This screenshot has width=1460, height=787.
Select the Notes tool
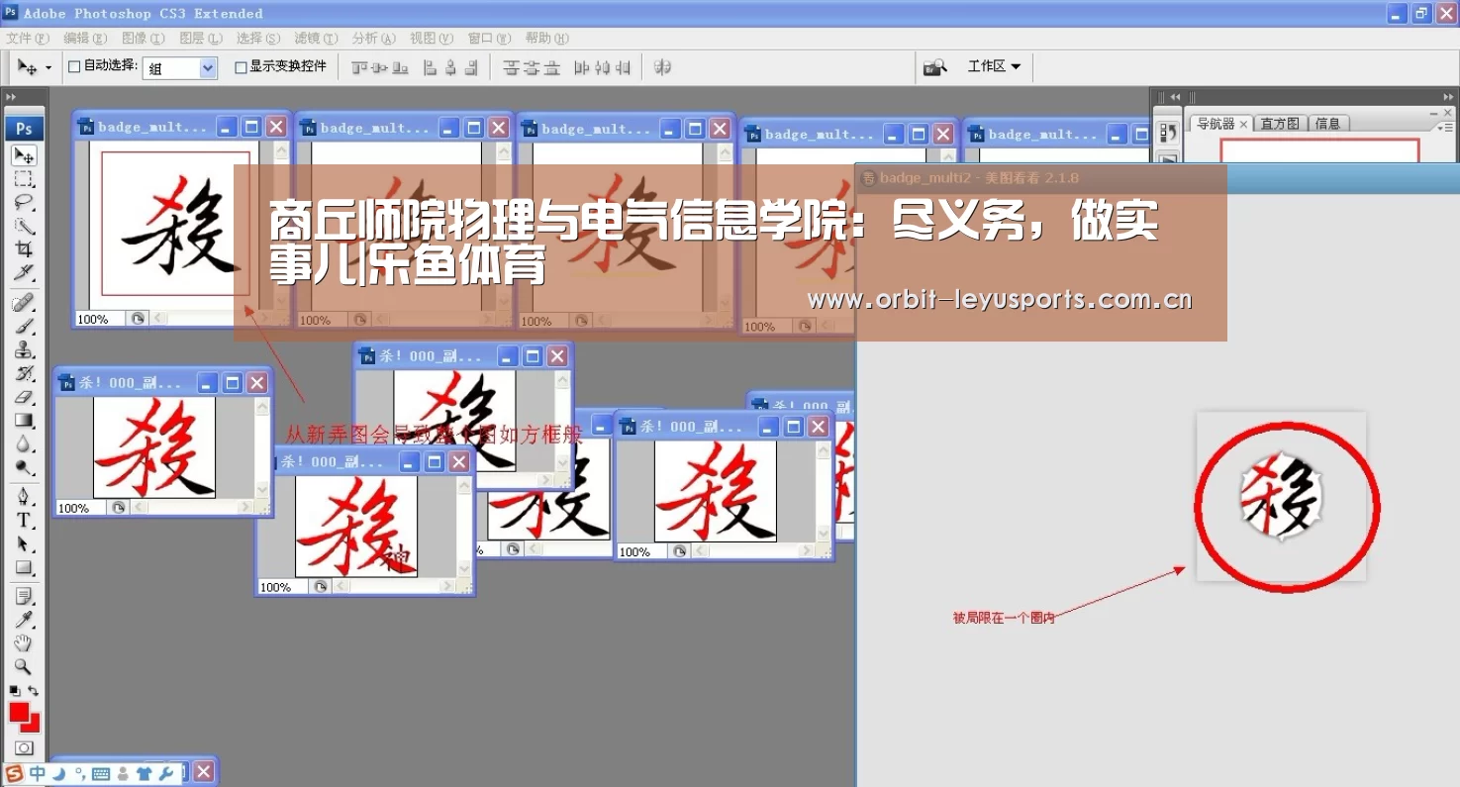pyautogui.click(x=24, y=597)
